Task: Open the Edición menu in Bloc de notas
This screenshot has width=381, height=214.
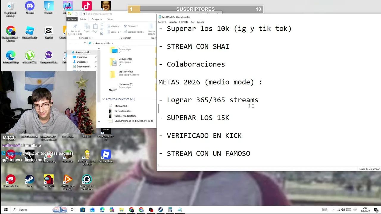Action: [x=173, y=22]
